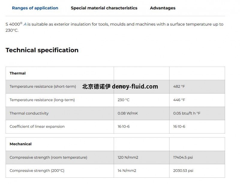Click the Thermal table header cell
240x184 pixels.
pos(18,73)
